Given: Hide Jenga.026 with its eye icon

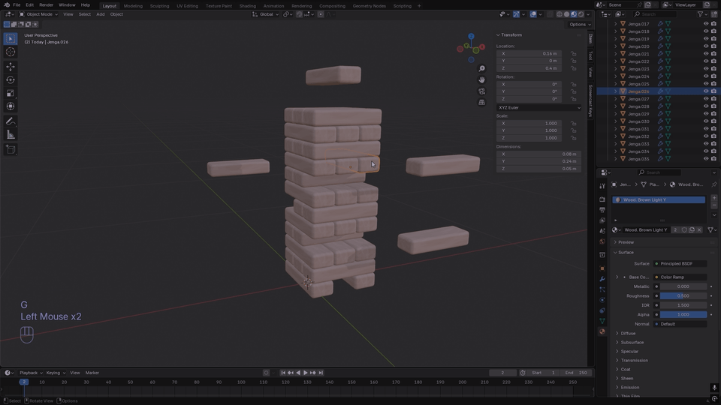Looking at the screenshot, I should click(705, 91).
